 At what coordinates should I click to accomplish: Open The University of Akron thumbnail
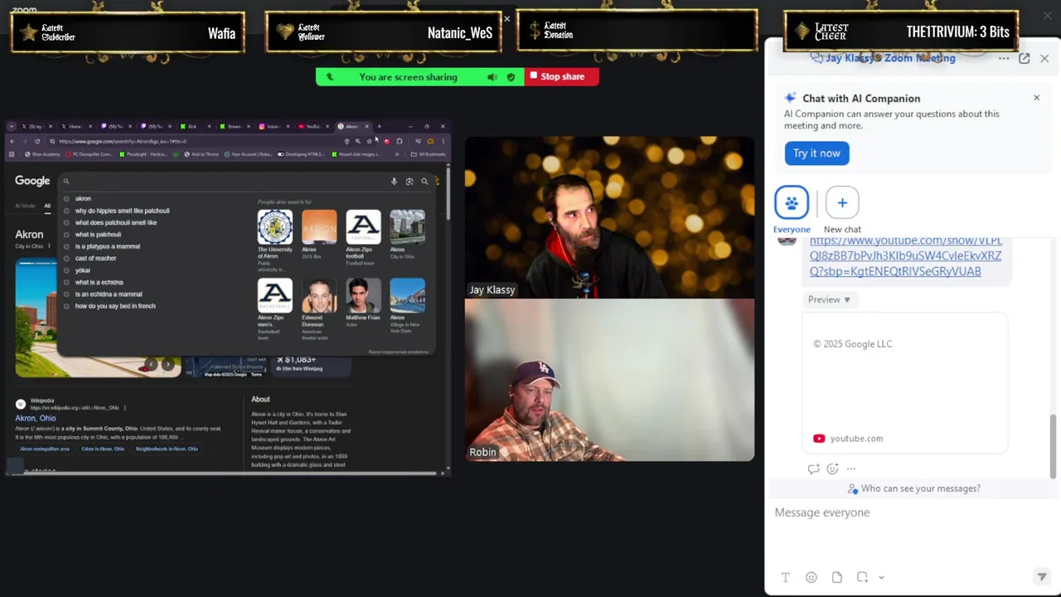pyautogui.click(x=274, y=227)
